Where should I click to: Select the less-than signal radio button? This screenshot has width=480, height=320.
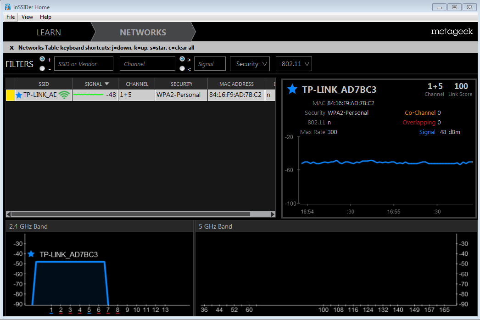pyautogui.click(x=182, y=68)
